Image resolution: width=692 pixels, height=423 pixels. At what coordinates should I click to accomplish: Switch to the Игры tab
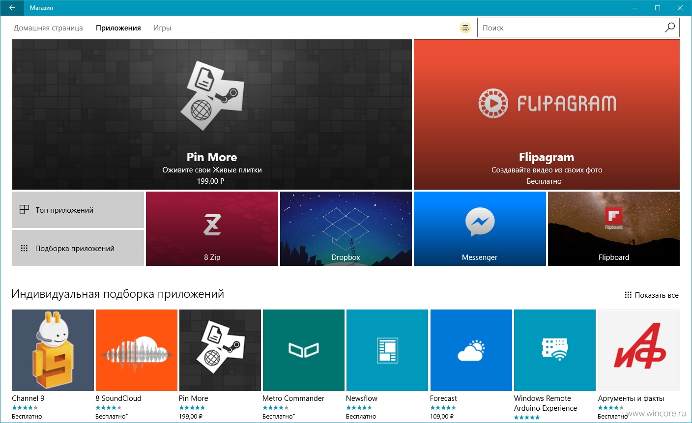(162, 28)
